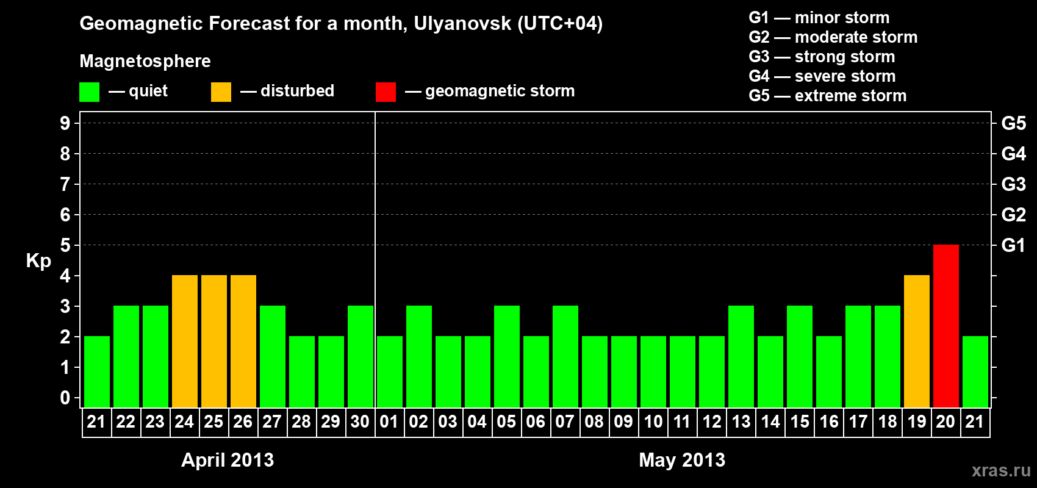Image resolution: width=1037 pixels, height=488 pixels.
Task: Click the G2 — moderate storm legend line
Action: 833,37
